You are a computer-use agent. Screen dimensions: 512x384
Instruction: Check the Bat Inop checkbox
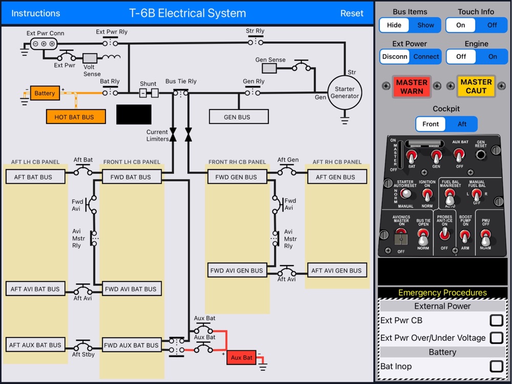496,367
